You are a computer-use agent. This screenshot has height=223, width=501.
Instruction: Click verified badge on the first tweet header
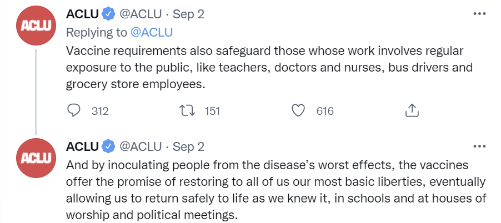pos(108,14)
